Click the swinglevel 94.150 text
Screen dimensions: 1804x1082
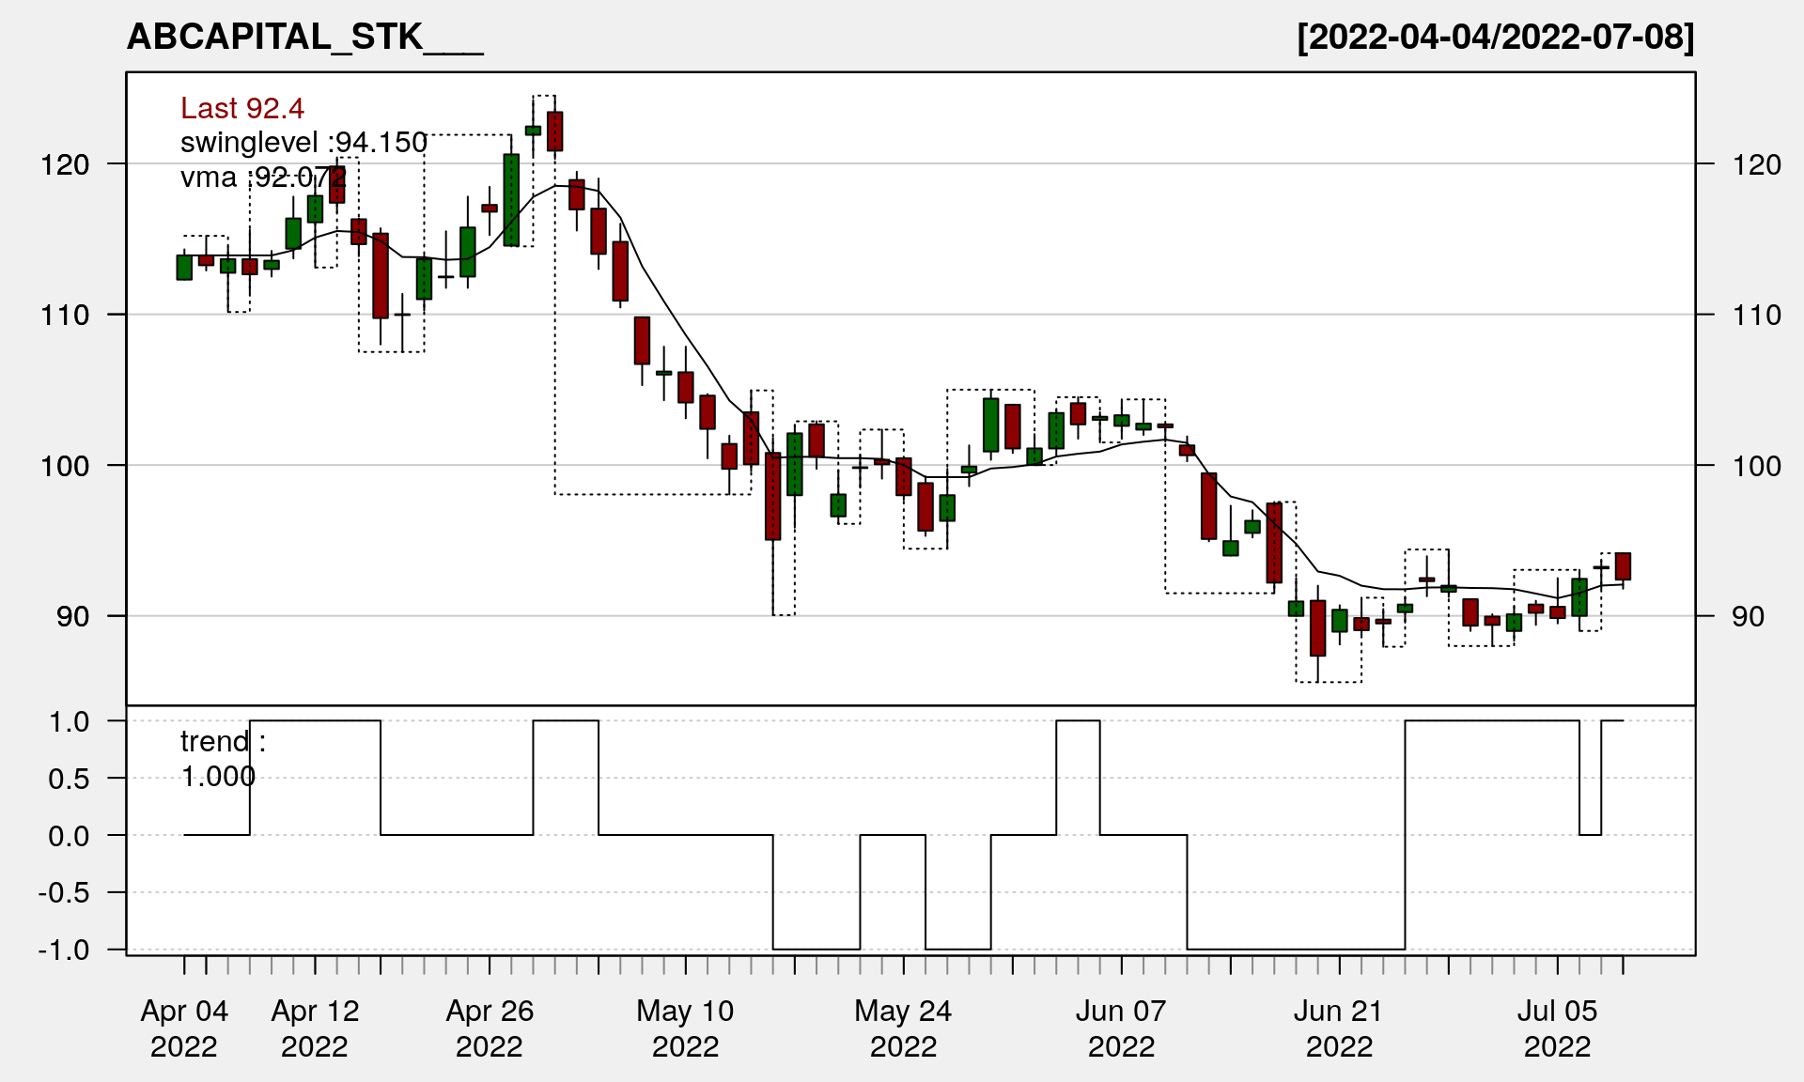coord(303,143)
